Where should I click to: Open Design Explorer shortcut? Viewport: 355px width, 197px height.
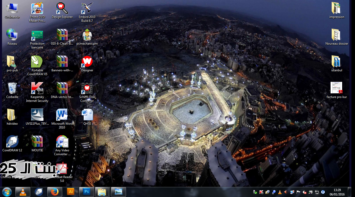[62, 11]
